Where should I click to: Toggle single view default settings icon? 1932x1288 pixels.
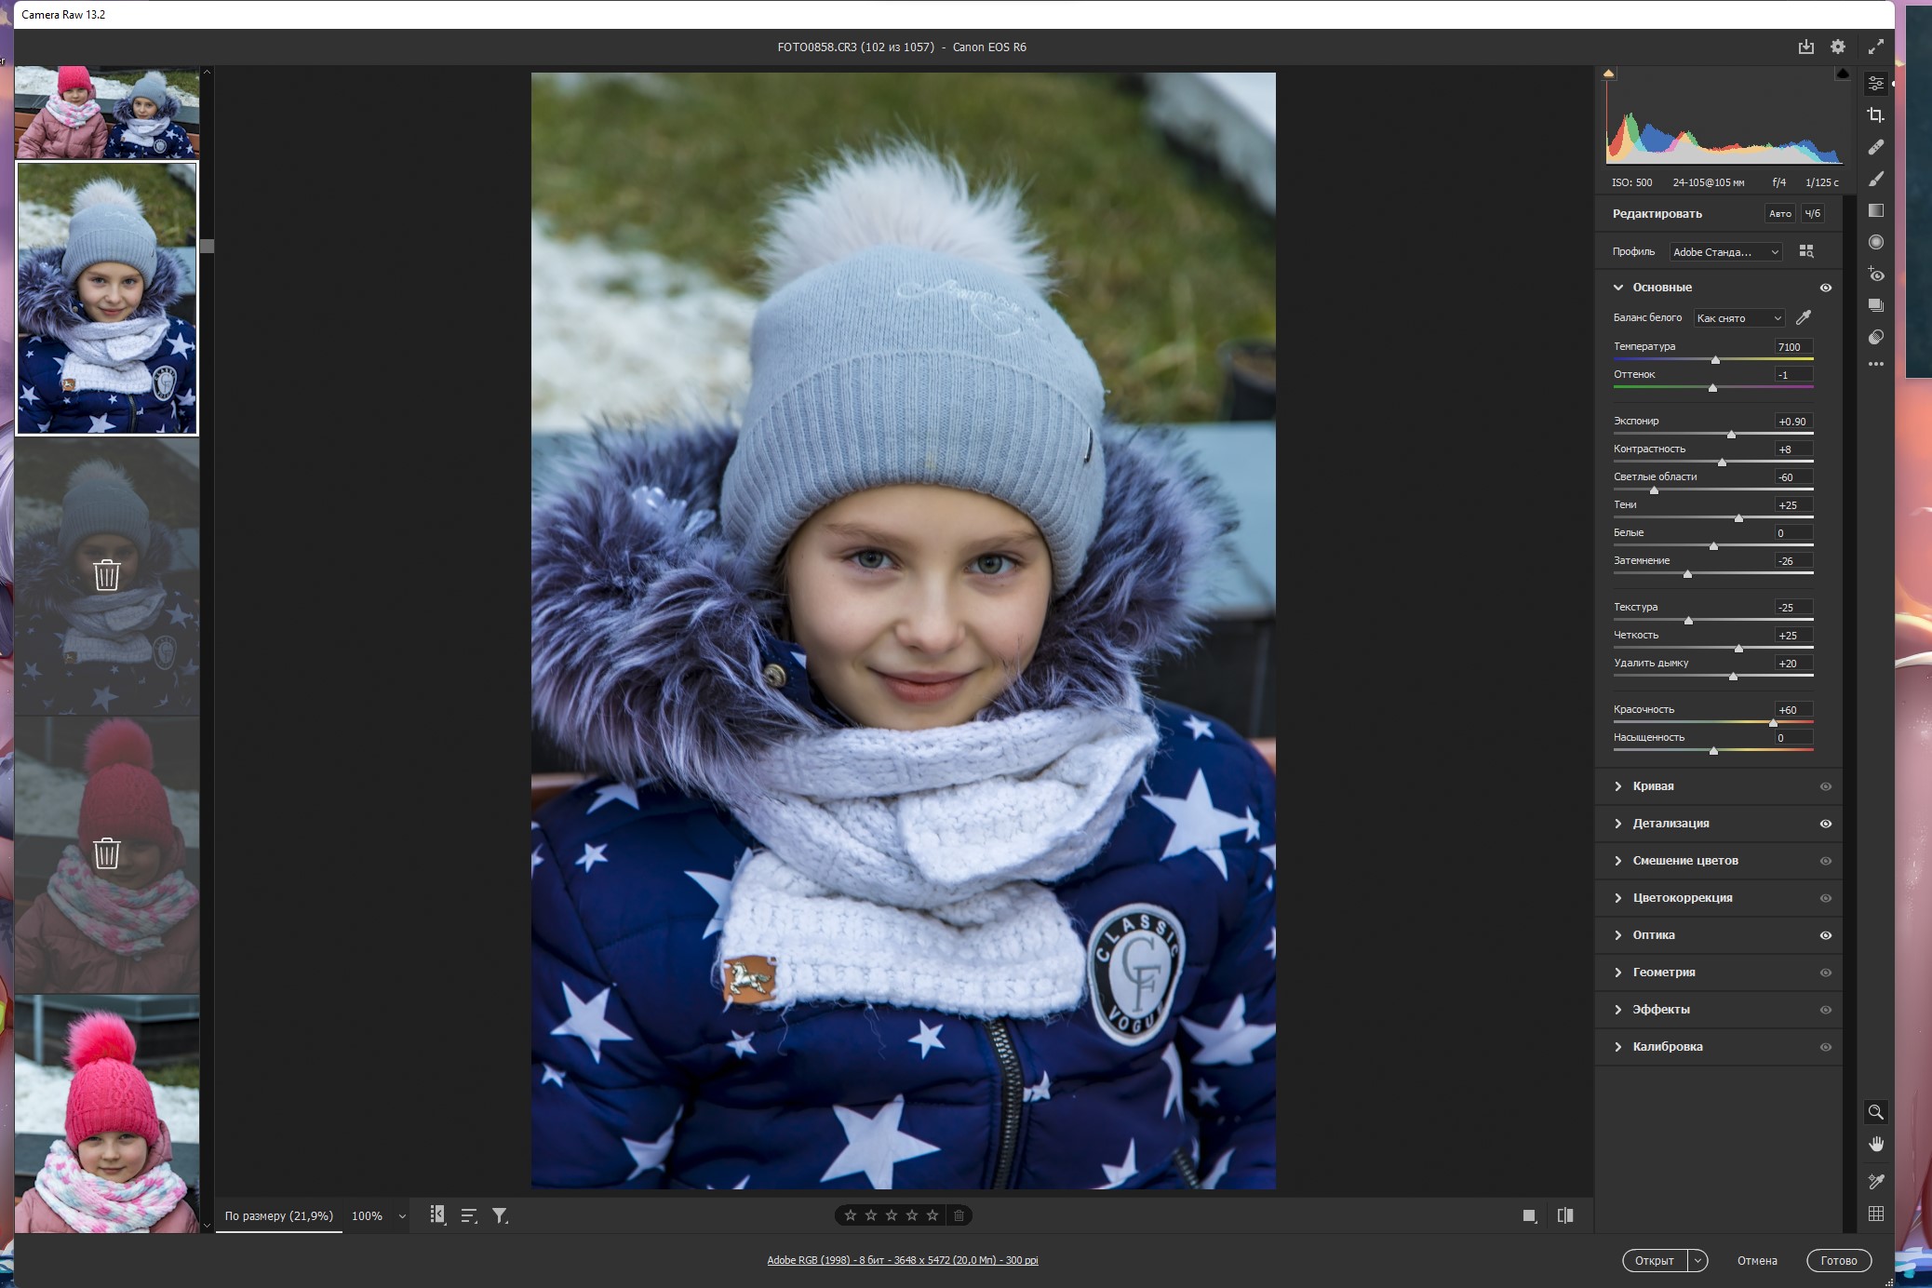point(1529,1215)
